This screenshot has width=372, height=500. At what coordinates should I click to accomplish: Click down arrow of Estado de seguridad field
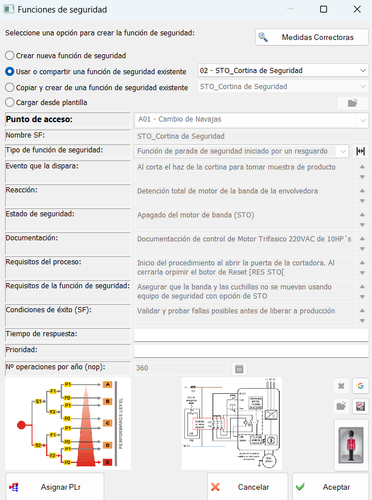pyautogui.click(x=362, y=225)
